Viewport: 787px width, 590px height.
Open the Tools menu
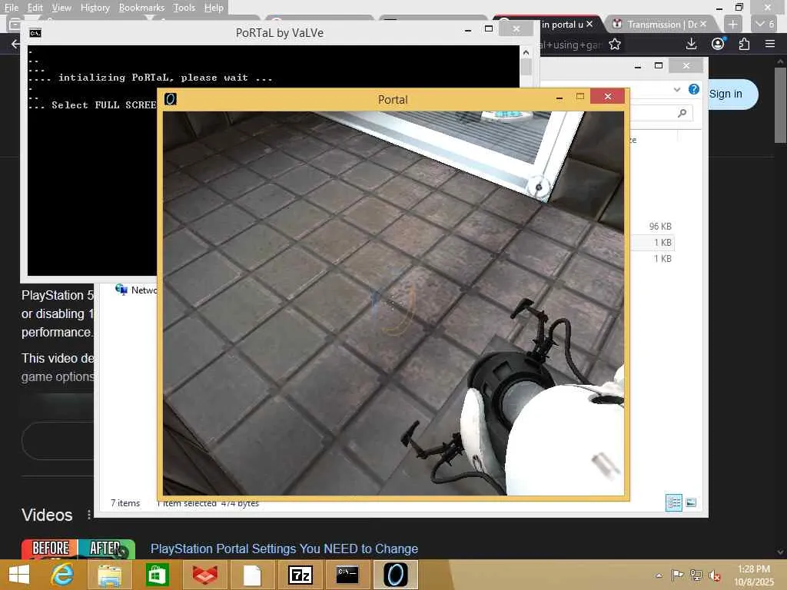184,8
